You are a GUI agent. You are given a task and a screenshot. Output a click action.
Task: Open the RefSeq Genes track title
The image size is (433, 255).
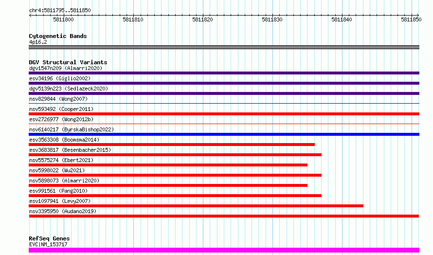coord(49,238)
